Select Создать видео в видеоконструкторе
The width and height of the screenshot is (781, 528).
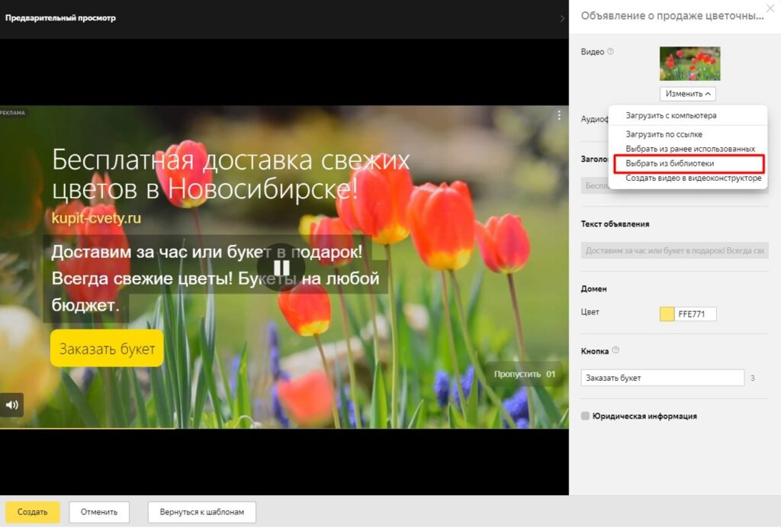click(693, 179)
